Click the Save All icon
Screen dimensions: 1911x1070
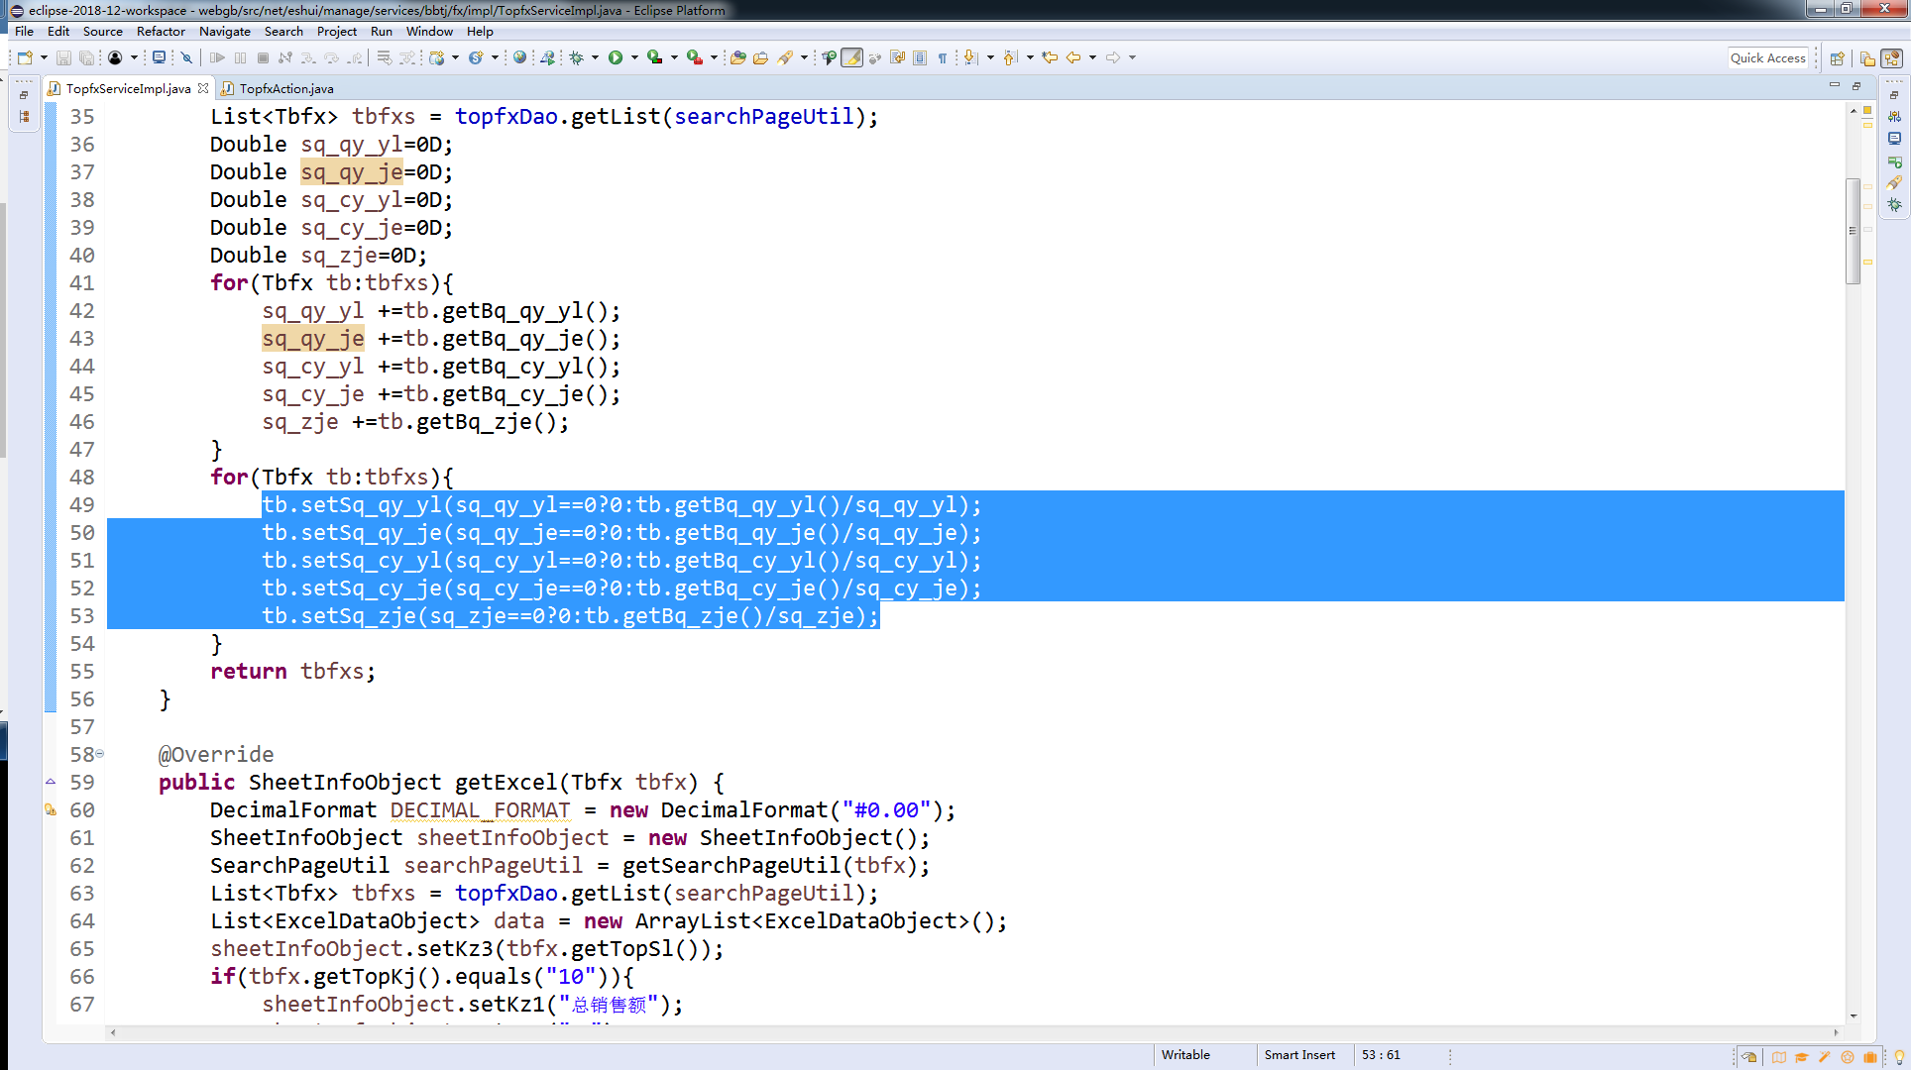point(86,57)
